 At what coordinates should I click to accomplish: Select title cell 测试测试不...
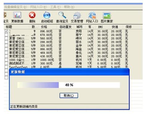pos(19,64)
